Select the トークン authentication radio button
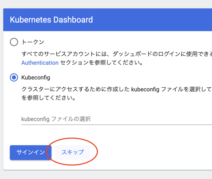The height and width of the screenshot is (179, 212). [14, 42]
